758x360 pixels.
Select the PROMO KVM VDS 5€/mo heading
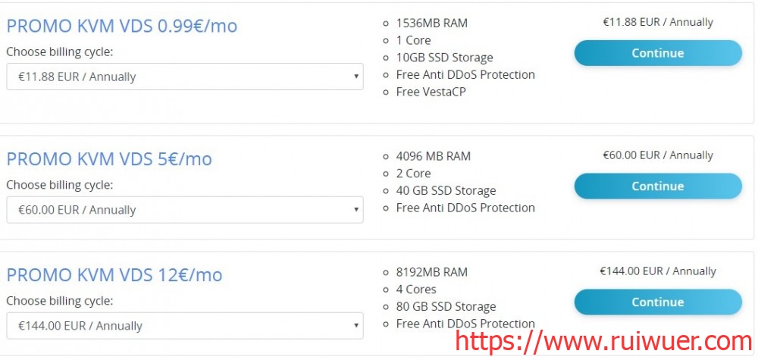(109, 159)
